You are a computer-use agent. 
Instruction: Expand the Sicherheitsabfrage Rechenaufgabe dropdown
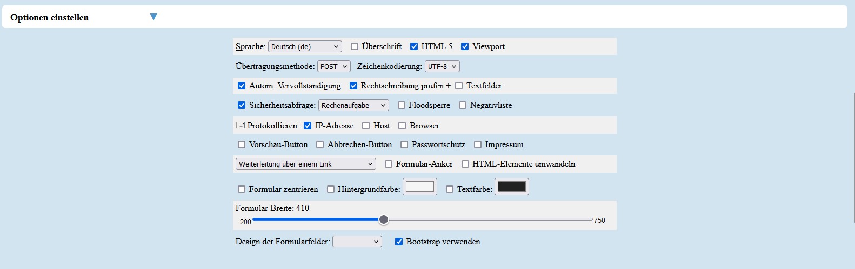point(353,106)
